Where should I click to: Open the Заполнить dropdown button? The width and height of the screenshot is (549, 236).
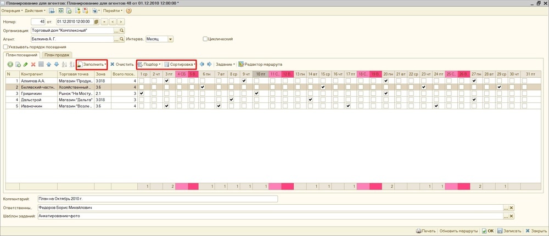pyautogui.click(x=92, y=65)
